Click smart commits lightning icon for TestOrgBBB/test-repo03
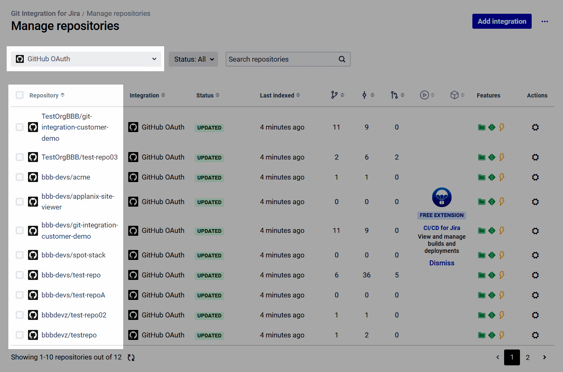Screen dimensions: 563x372 pos(502,157)
